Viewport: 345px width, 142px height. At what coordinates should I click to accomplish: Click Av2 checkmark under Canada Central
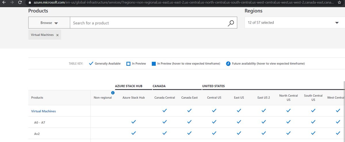pyautogui.click(x=165, y=133)
